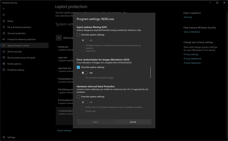Screen dimensions: 228x141
Task: Select the C:\Games\Red program entry
Action: (64, 116)
